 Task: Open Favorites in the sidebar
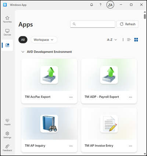click(7, 19)
